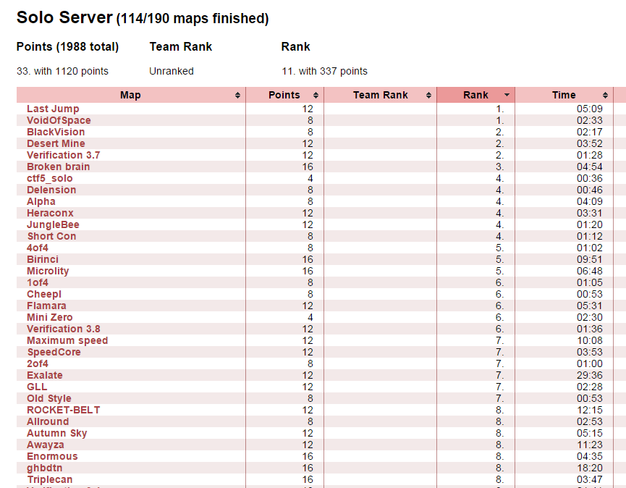This screenshot has height=488, width=626.
Task: Sort table by Map column header
Action: point(130,95)
